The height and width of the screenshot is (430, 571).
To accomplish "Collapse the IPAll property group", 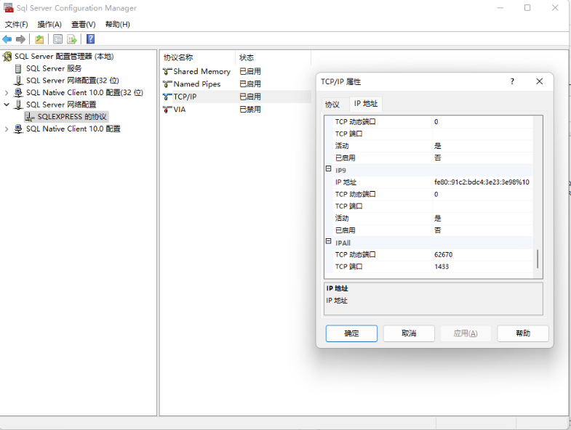I will (328, 241).
